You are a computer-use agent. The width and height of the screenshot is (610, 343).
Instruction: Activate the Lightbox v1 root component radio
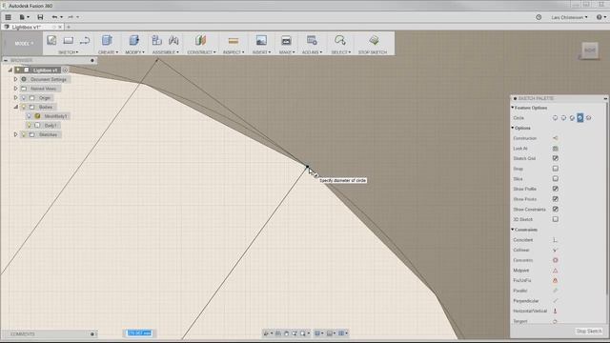[x=65, y=70]
